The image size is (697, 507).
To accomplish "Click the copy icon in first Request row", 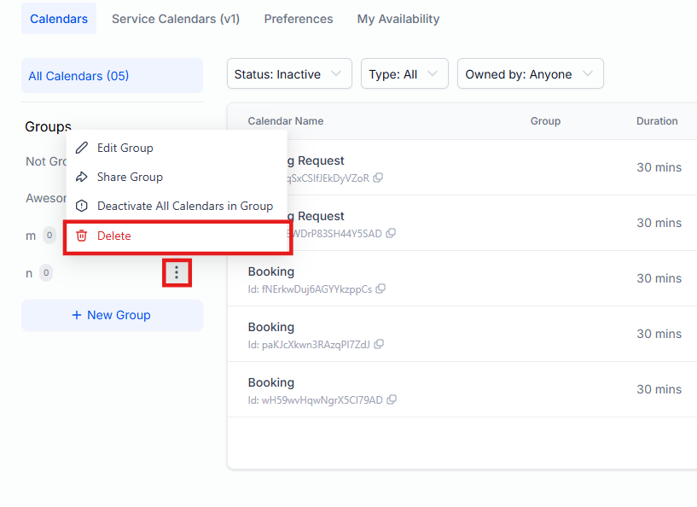I will [378, 178].
